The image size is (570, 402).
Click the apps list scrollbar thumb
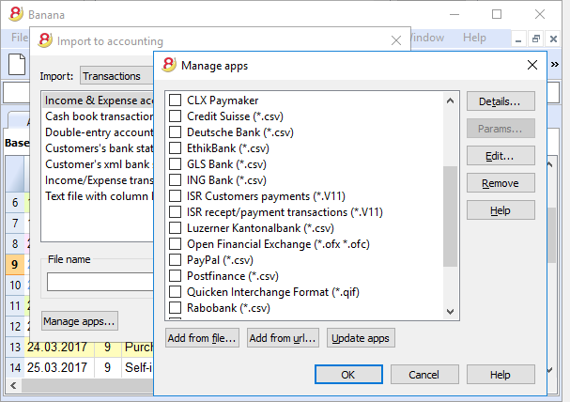pos(450,216)
